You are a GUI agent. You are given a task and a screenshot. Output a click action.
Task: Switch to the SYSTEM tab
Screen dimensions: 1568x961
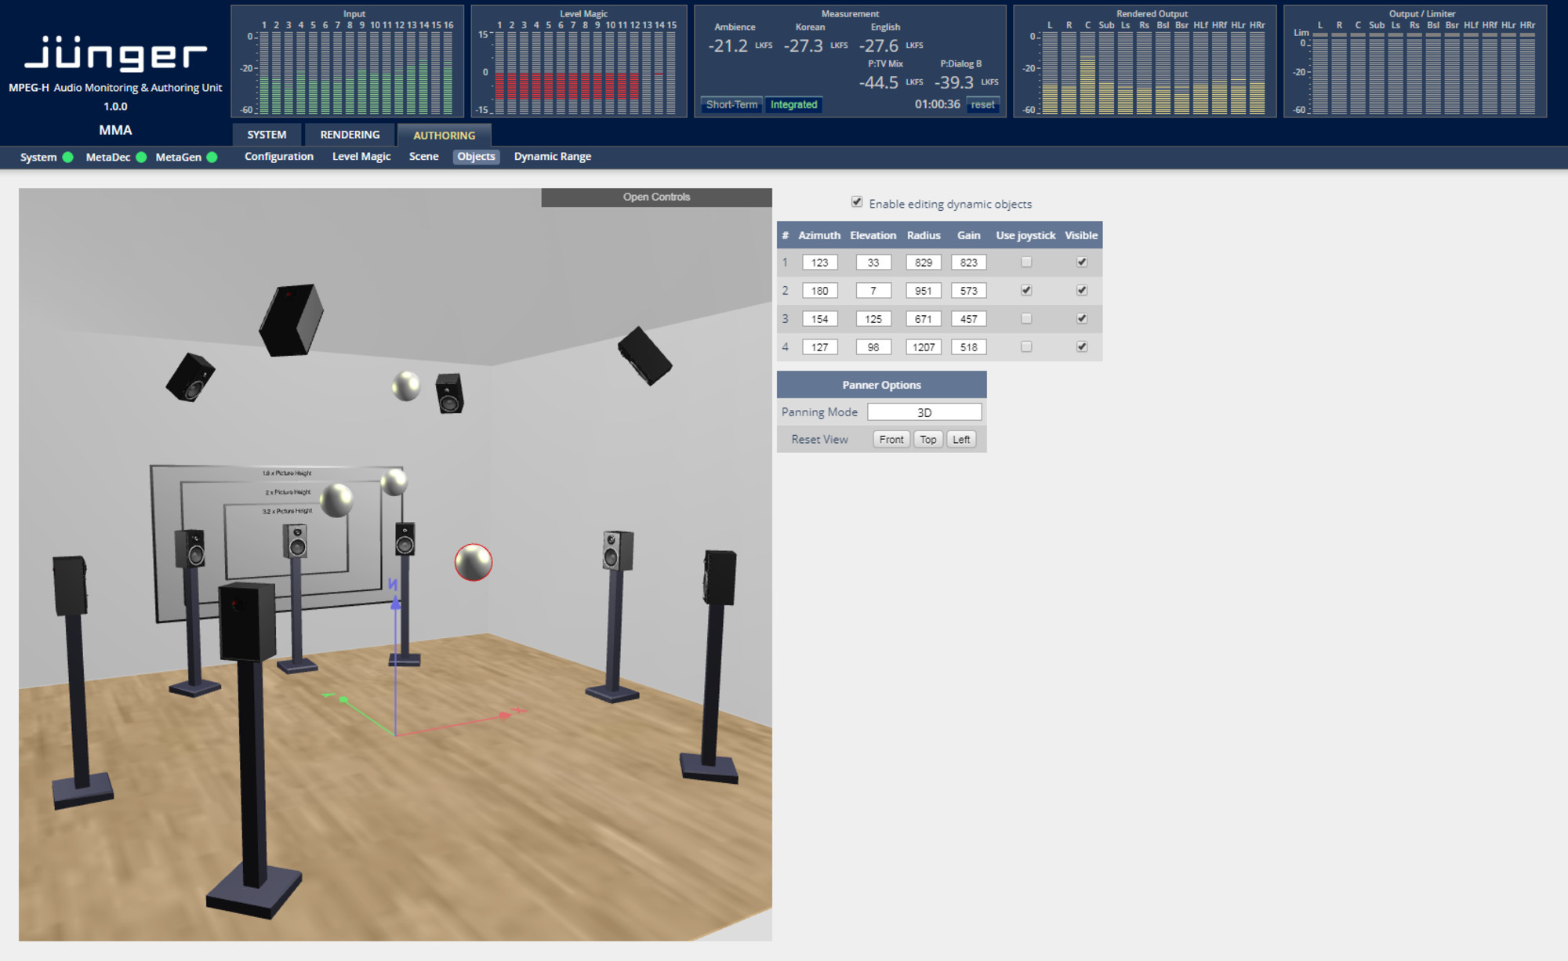(x=267, y=134)
